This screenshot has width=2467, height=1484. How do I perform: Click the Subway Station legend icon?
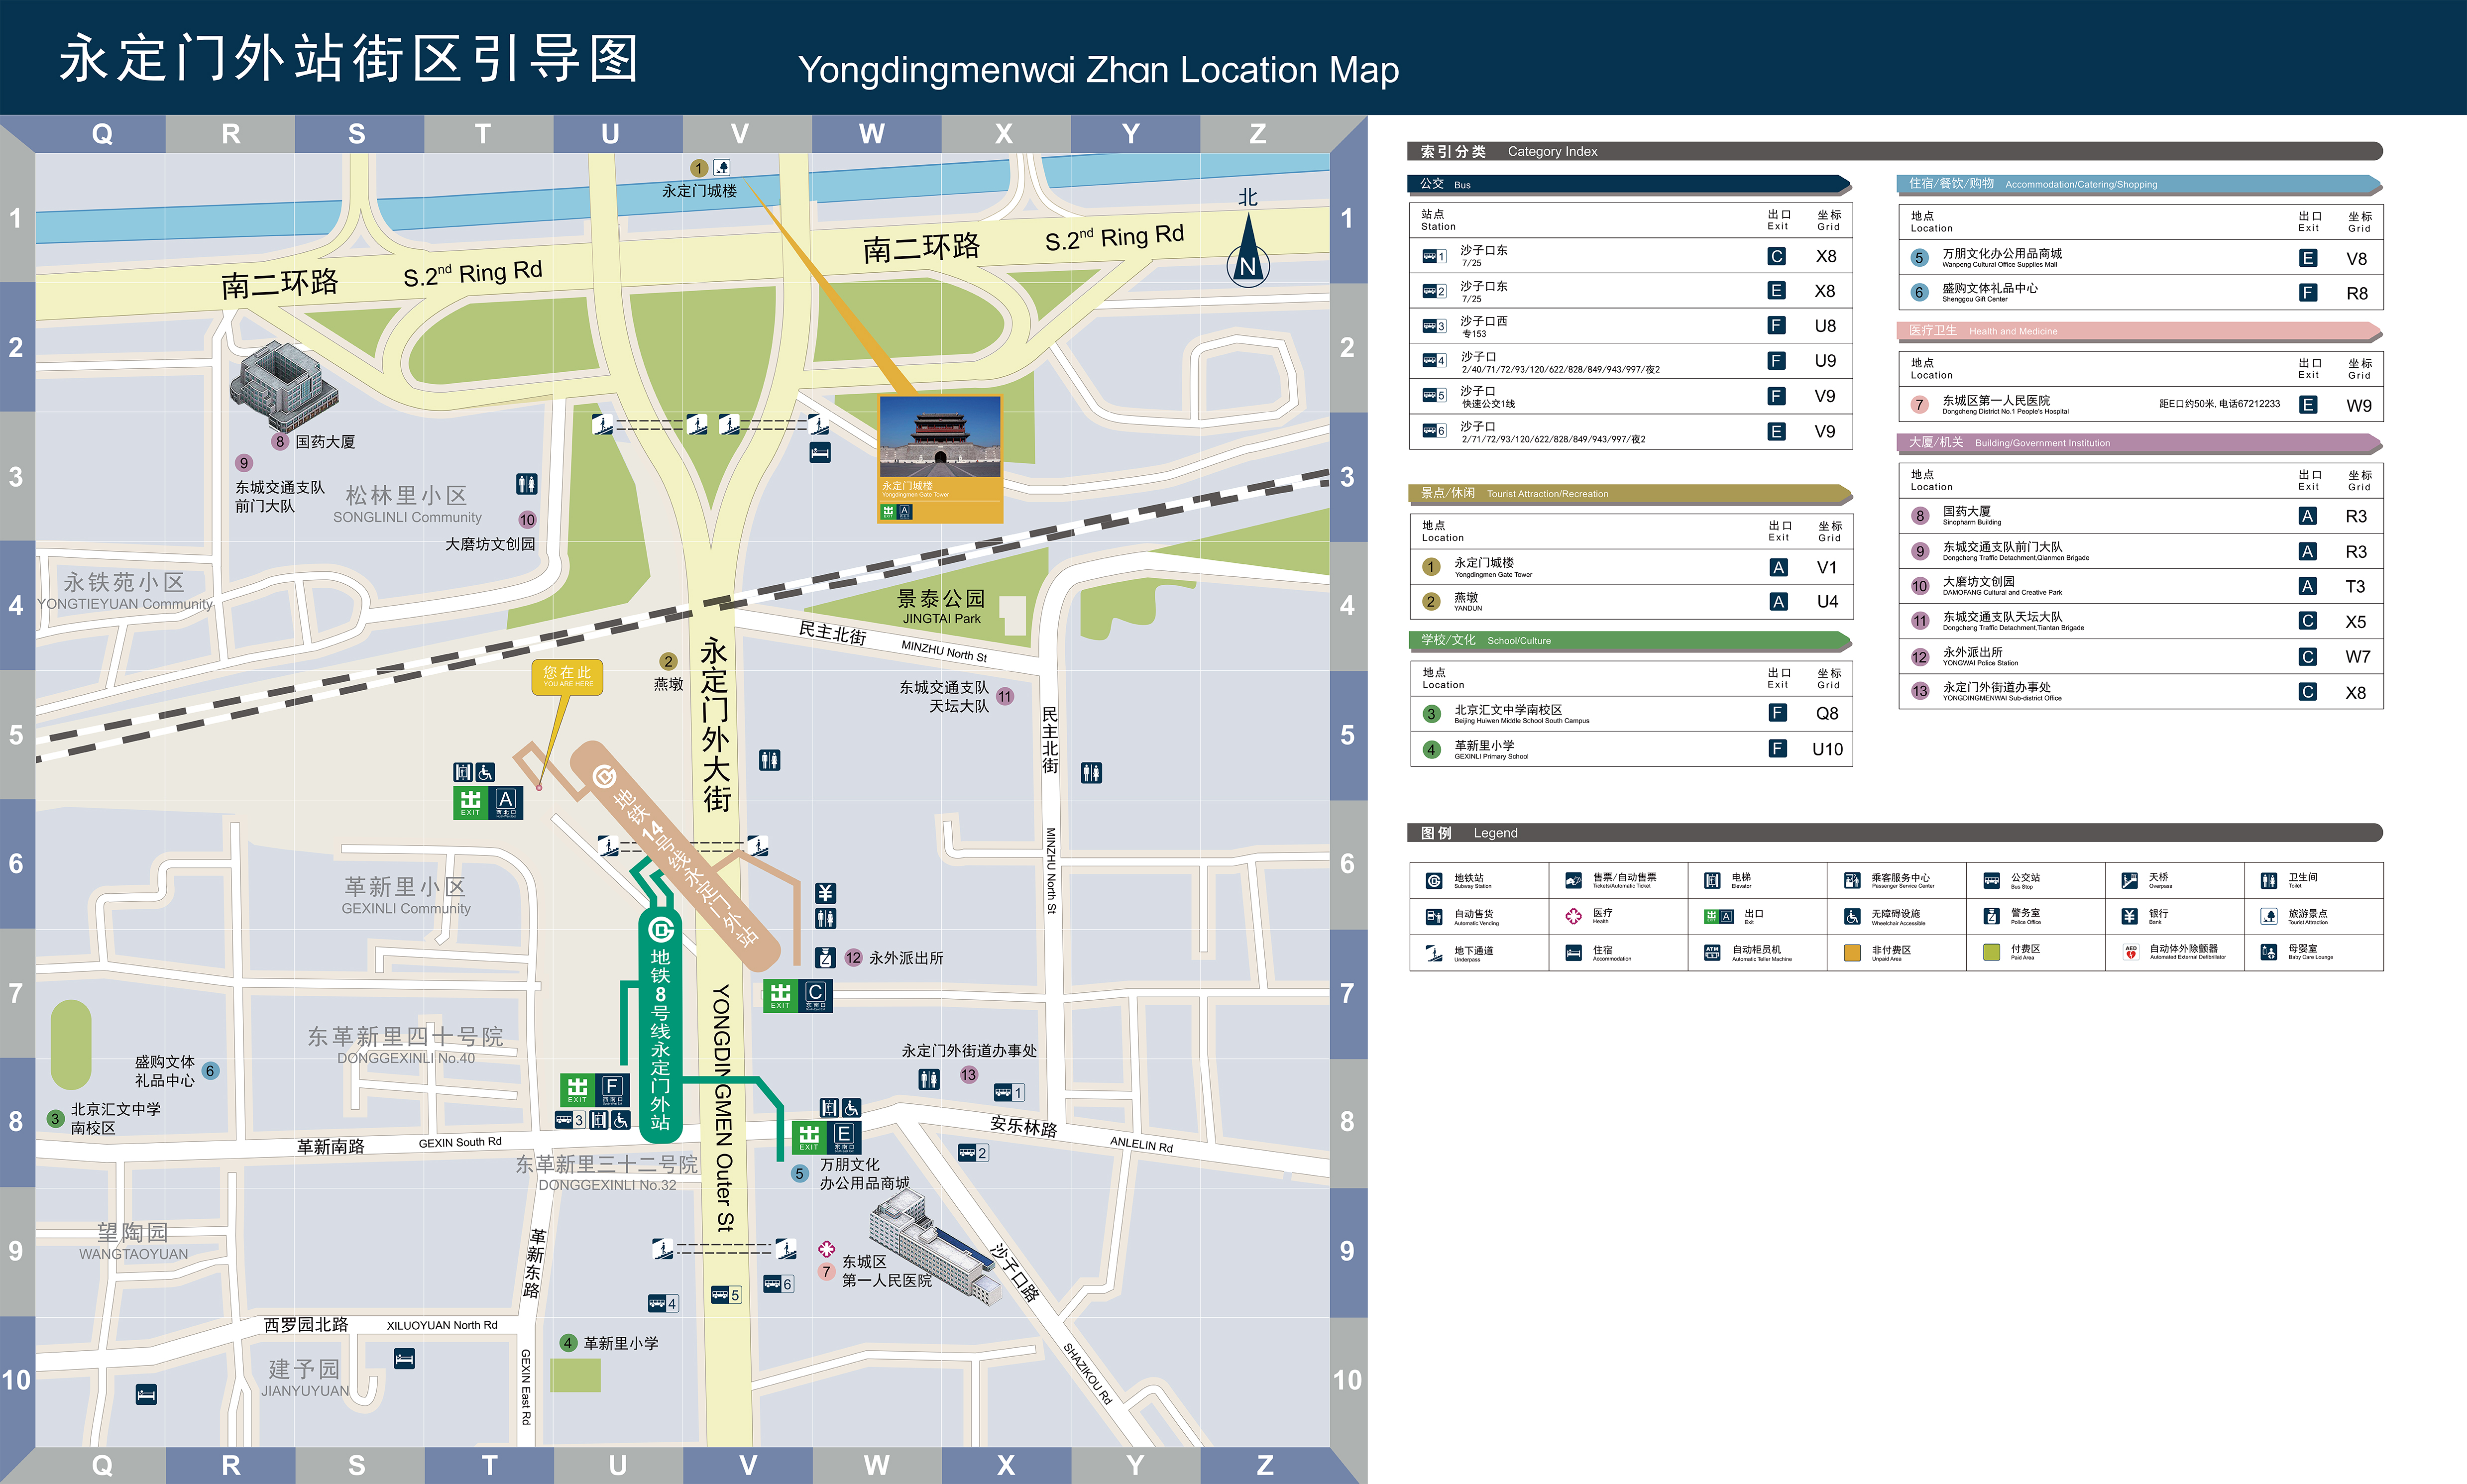(1434, 881)
